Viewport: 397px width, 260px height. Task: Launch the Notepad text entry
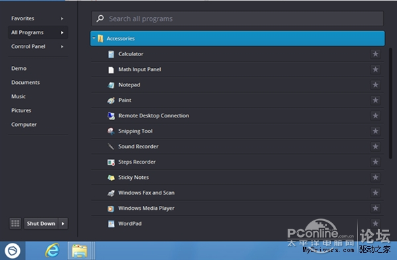point(129,85)
